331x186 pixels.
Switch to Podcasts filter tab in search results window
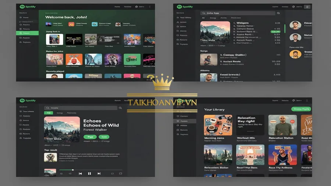[236, 18]
